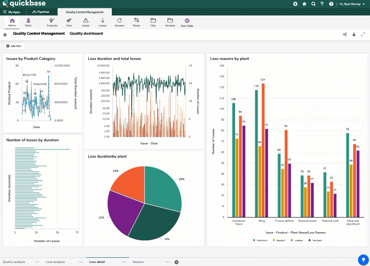Open favorites star icon
Screen dimensions: 370x266
point(304,4)
